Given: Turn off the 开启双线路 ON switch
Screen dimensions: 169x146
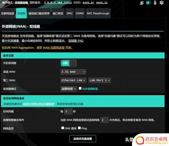Looking at the screenshot, I should click(69, 63).
